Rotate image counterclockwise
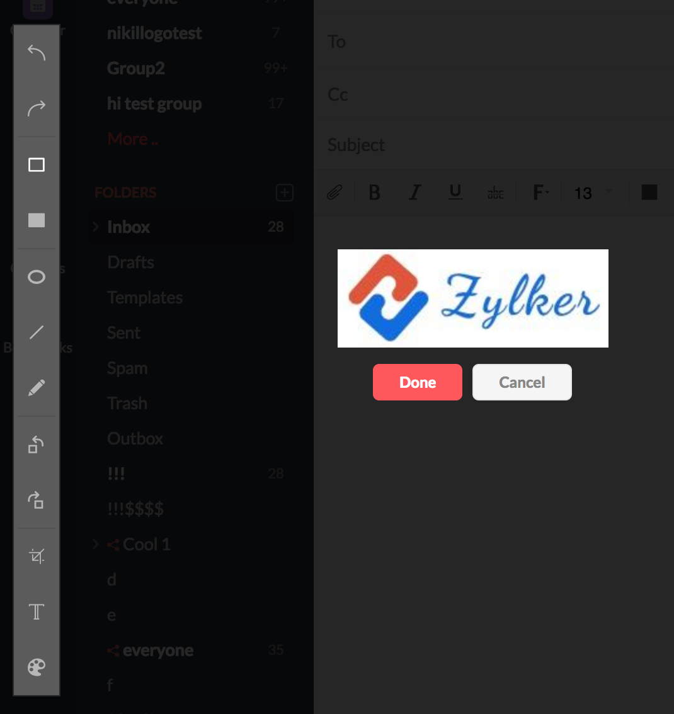 coord(37,445)
